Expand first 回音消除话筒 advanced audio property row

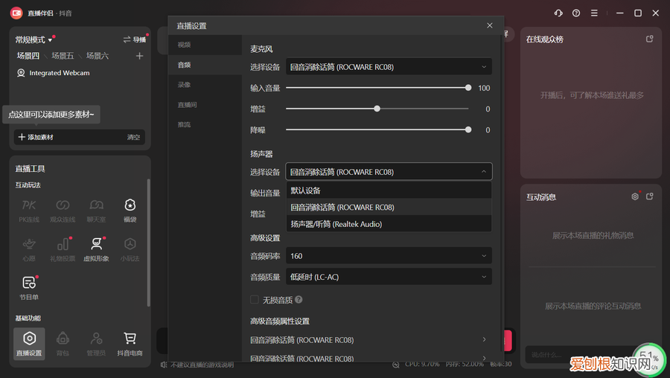(368, 340)
